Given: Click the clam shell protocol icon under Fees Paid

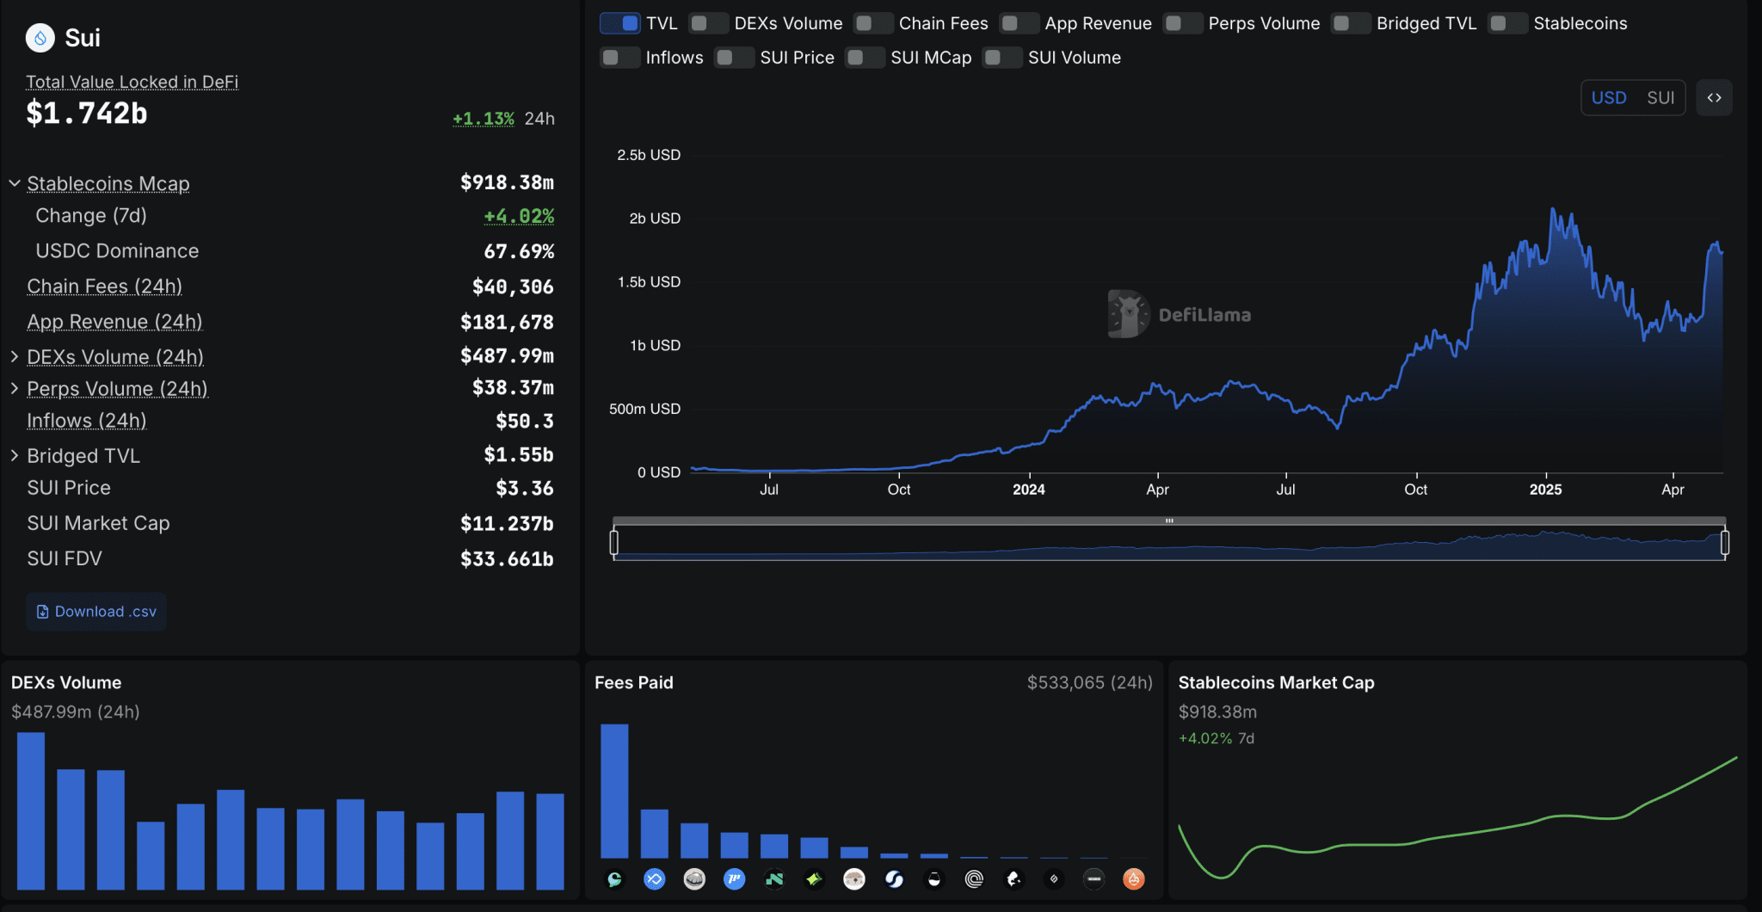Looking at the screenshot, I should [694, 878].
